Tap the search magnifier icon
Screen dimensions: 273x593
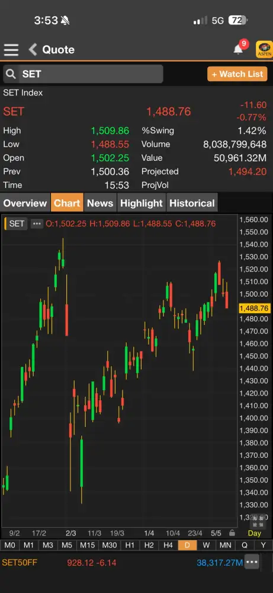pos(11,74)
